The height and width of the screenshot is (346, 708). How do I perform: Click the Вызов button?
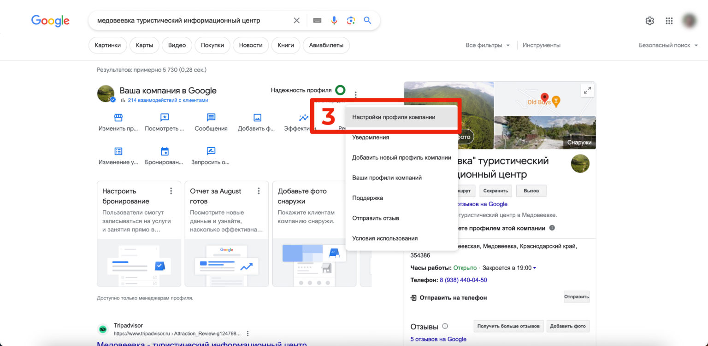[531, 191]
